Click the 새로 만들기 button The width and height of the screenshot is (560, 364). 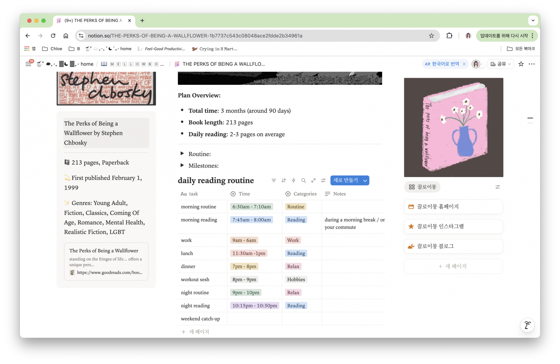pyautogui.click(x=346, y=181)
